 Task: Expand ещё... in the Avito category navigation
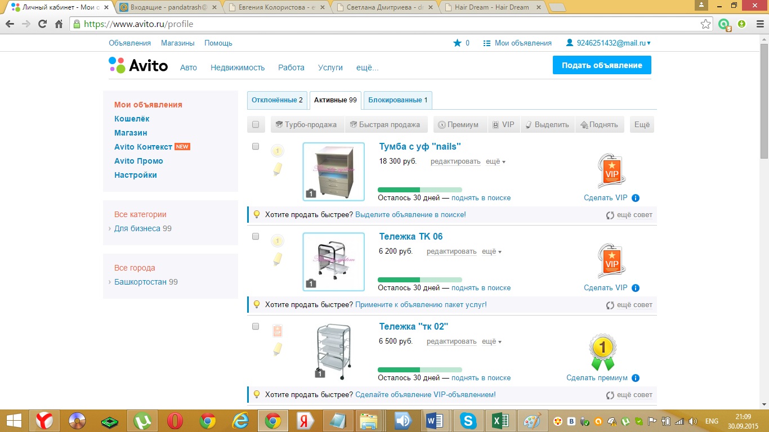(x=368, y=67)
